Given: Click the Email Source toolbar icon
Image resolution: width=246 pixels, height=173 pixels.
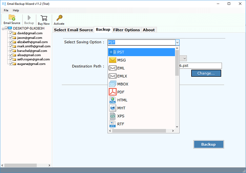Looking at the screenshot, I should (12, 18).
